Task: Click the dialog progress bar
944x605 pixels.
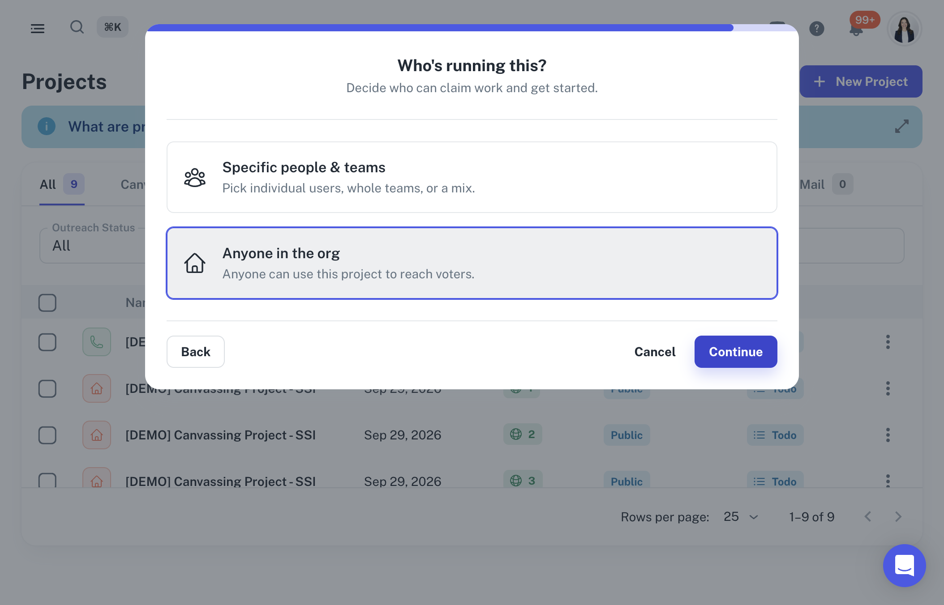Action: coord(472,28)
